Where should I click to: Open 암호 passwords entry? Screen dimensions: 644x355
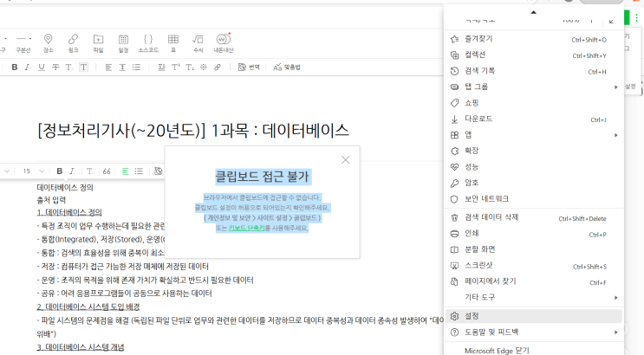[534, 183]
